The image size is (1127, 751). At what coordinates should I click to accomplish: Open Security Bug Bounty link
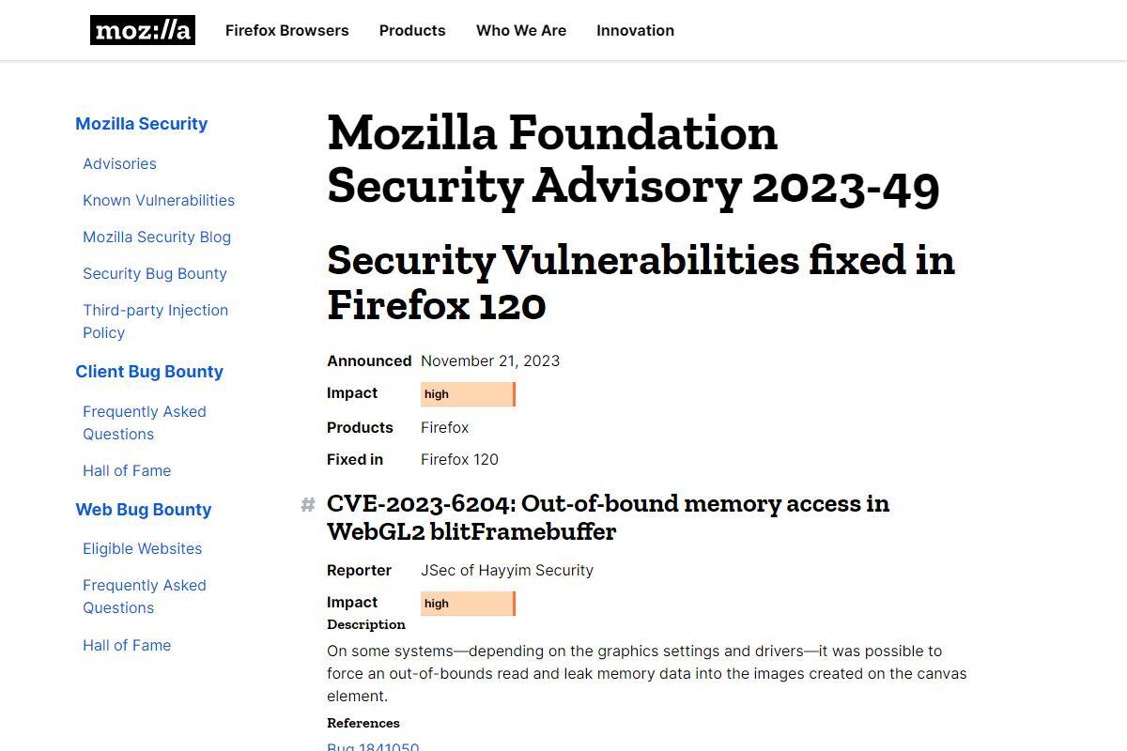click(x=155, y=273)
